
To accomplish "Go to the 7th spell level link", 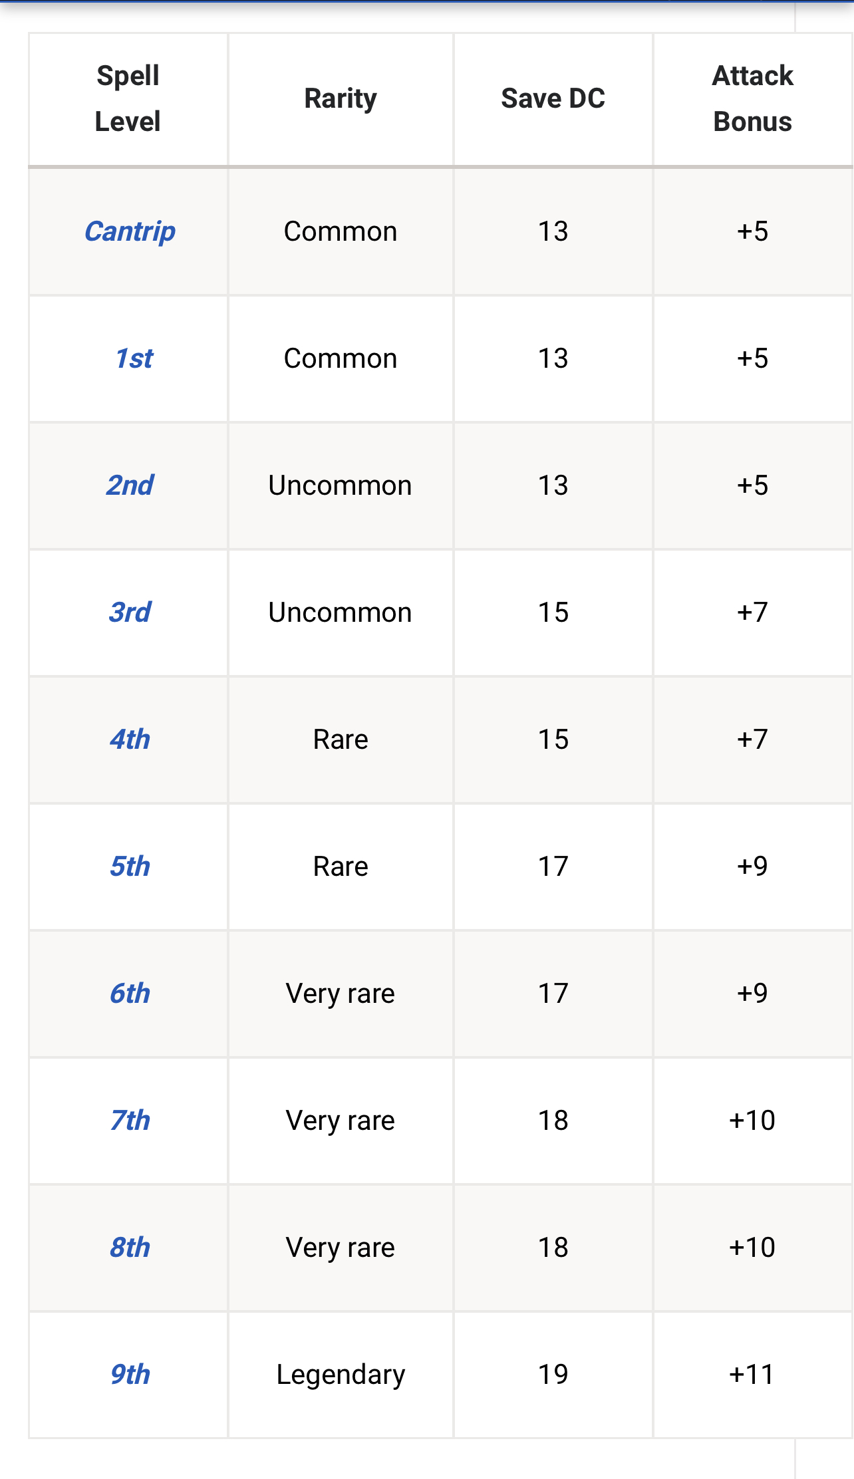I will click(130, 1121).
